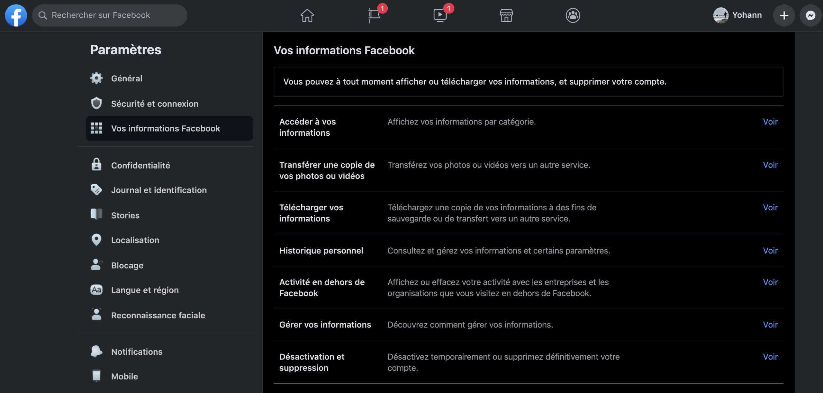Select Langue et région in the sidebar
Image resolution: width=823 pixels, height=393 pixels.
coord(145,290)
